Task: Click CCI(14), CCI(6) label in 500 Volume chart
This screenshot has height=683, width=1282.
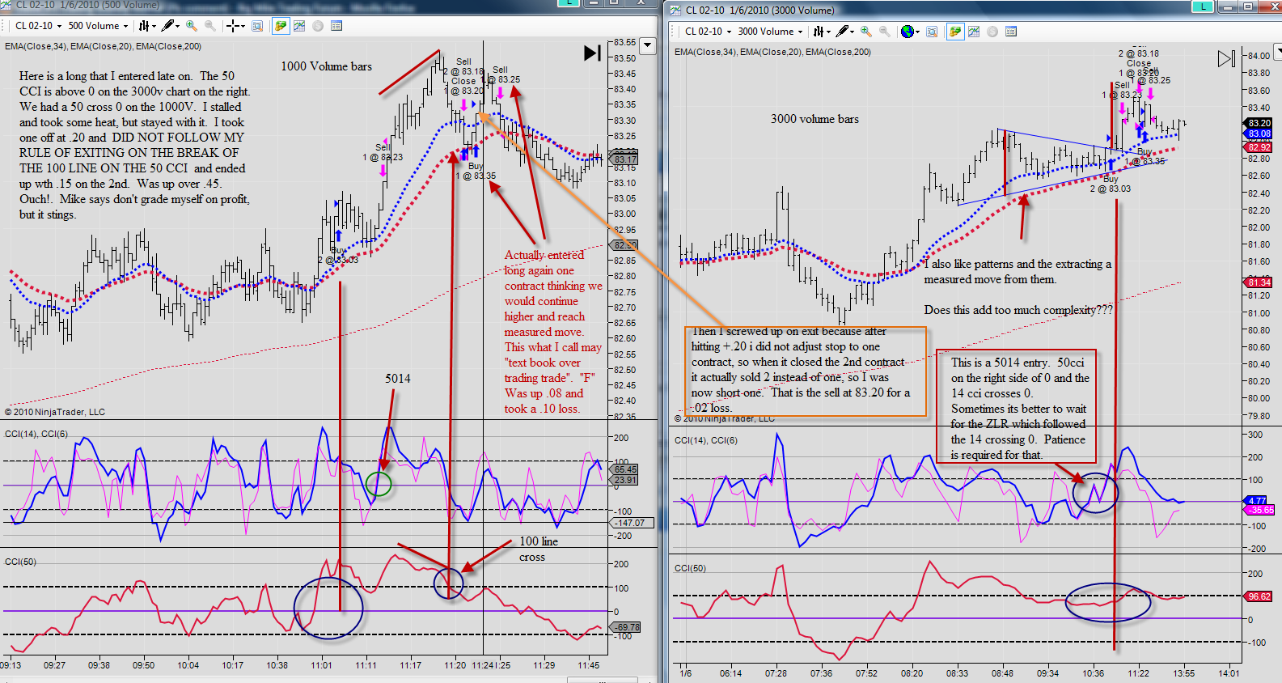Action: tap(36, 434)
